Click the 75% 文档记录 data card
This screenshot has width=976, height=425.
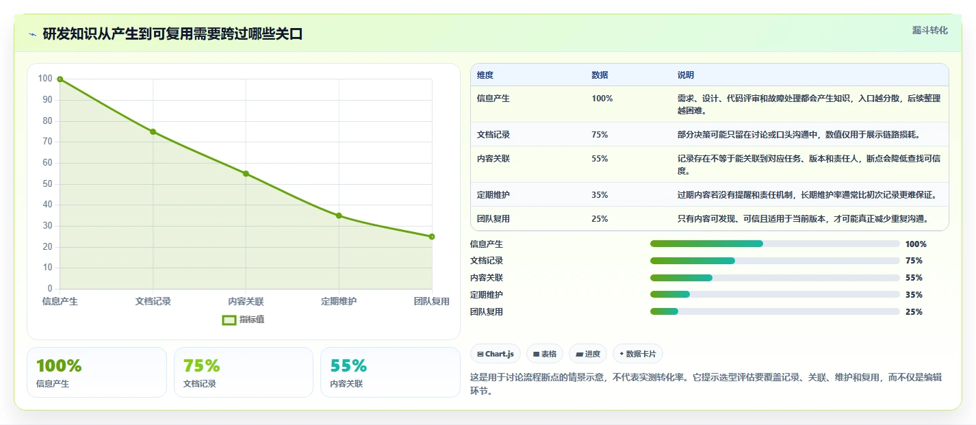(244, 372)
